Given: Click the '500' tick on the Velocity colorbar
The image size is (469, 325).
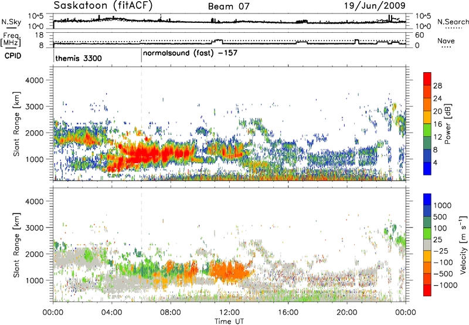Looking at the screenshot, I should (x=440, y=216).
